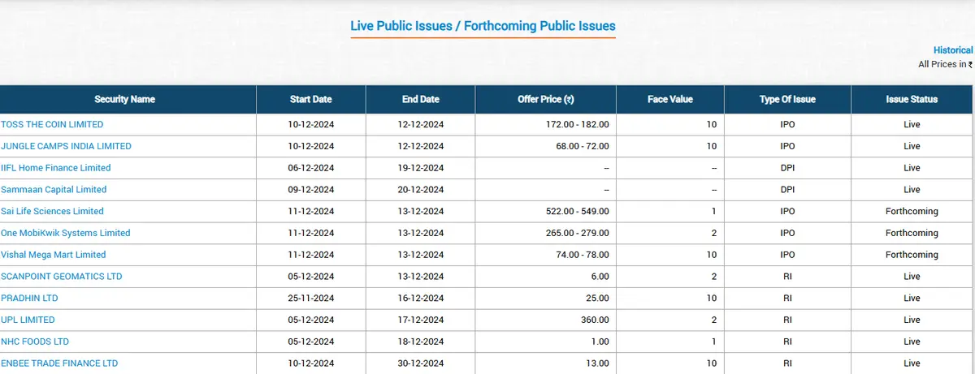Open SCANPOINT GEOMATICS LTD rights issue
Image resolution: width=975 pixels, height=374 pixels.
tap(62, 276)
